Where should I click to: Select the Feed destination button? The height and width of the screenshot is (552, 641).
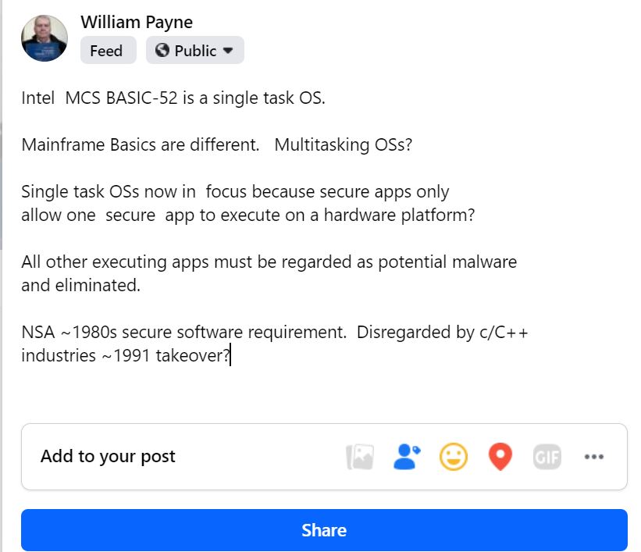(108, 50)
